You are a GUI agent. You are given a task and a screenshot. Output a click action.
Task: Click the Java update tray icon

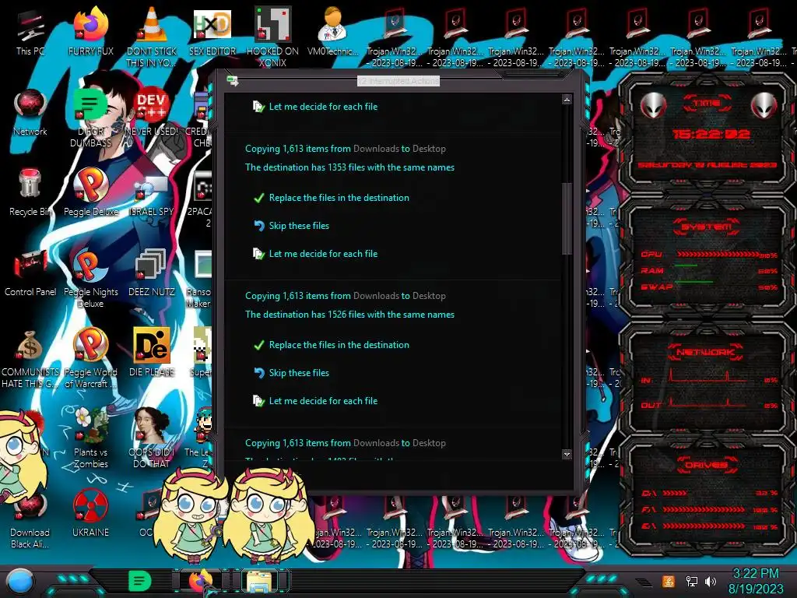[669, 581]
